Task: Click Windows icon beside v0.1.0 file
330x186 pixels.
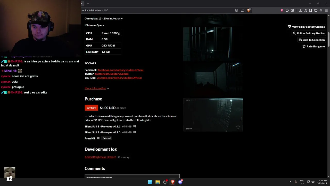Action: 135,132
